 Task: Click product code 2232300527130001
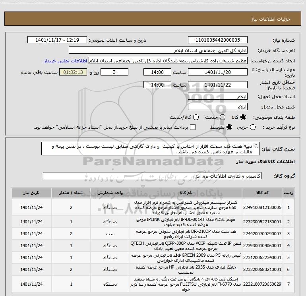tap(262, 222)
